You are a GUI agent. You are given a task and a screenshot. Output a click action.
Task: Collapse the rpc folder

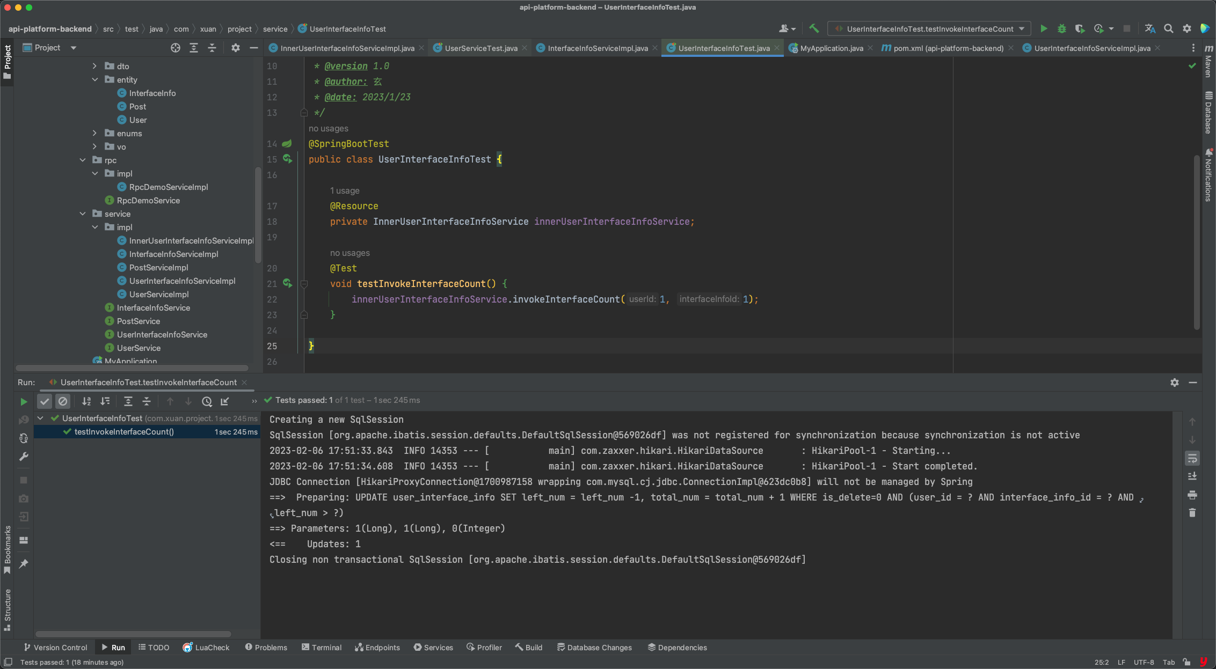(x=83, y=160)
